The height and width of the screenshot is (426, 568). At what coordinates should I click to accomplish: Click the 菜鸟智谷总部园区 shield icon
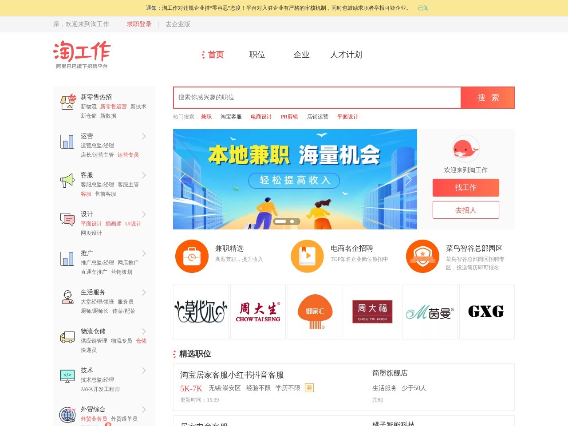[x=422, y=256]
